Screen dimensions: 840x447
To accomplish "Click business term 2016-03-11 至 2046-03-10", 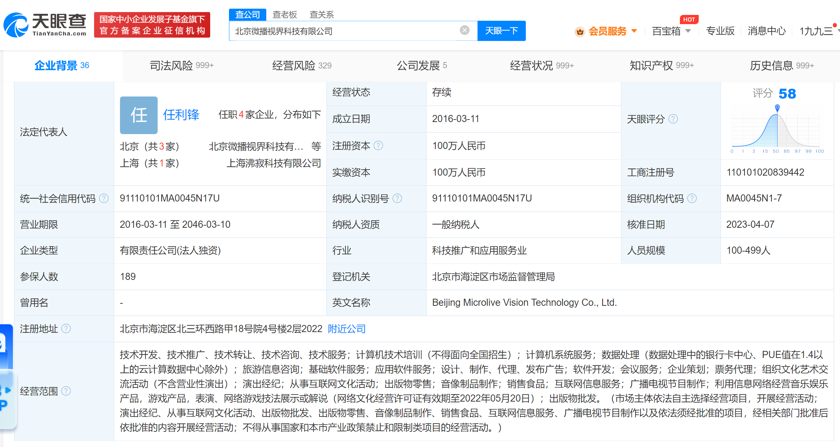I will coord(175,224).
